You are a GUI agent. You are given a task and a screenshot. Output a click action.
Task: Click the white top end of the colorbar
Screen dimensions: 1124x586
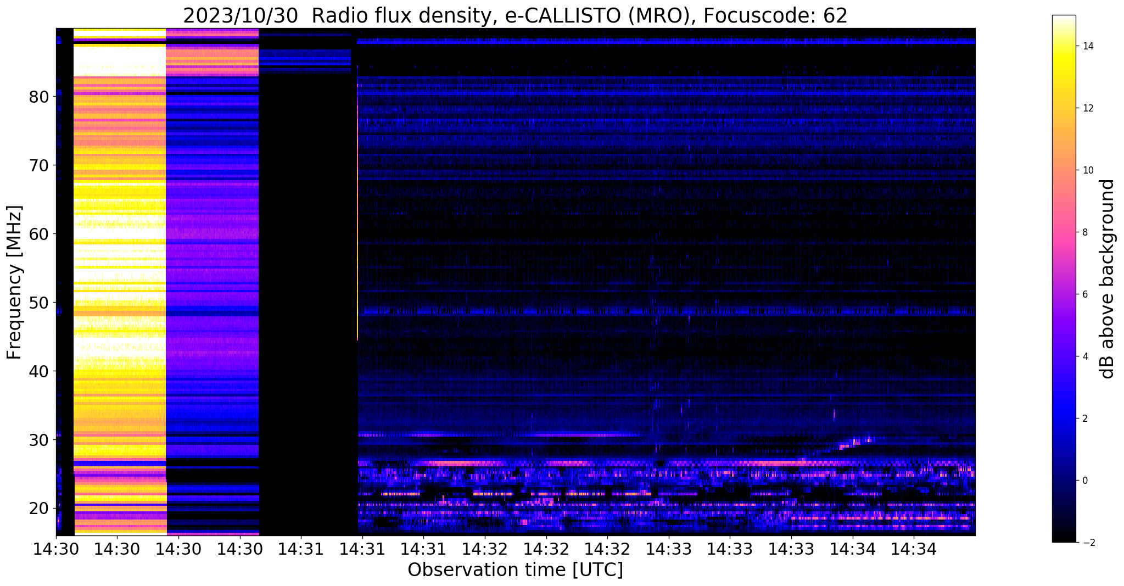(x=1064, y=19)
